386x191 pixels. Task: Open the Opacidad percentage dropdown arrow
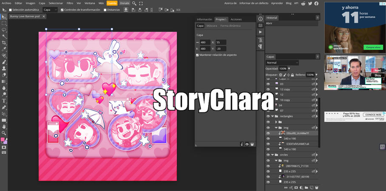pos(289,68)
